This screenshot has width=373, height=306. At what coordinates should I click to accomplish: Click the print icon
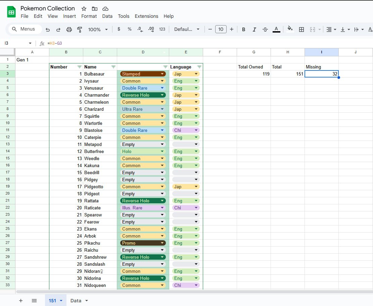[69, 29]
